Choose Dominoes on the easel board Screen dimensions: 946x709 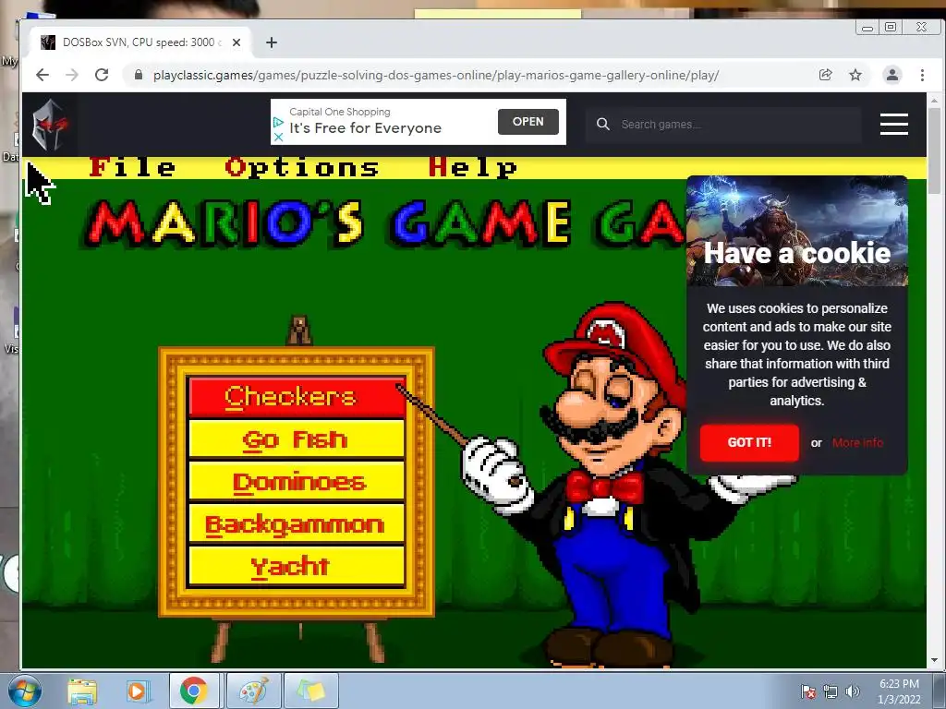click(297, 482)
